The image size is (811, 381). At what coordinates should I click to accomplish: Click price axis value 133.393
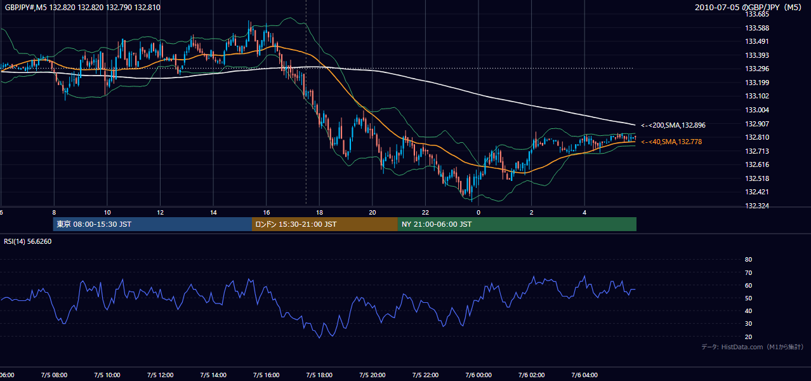pyautogui.click(x=757, y=55)
